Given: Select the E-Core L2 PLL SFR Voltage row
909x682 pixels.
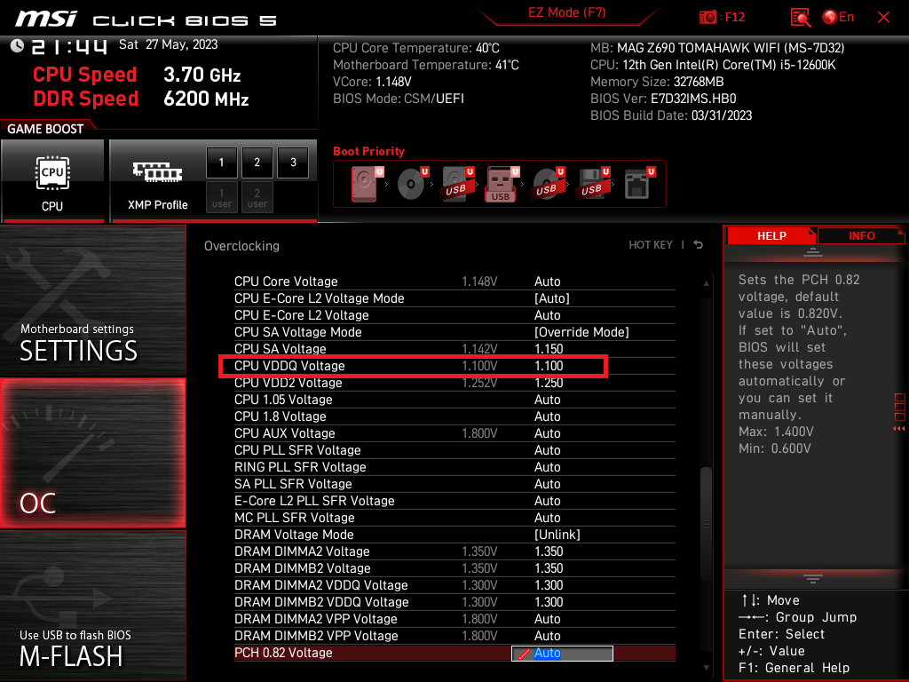Looking at the screenshot, I should coord(454,501).
